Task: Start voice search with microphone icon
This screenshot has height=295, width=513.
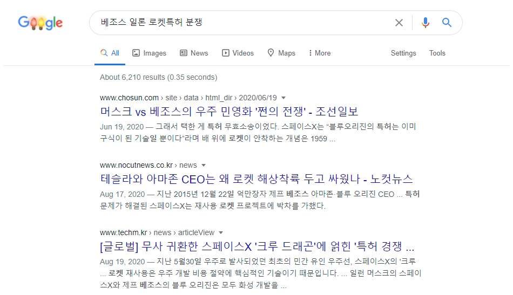Action: click(x=426, y=23)
